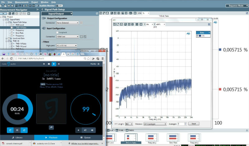Go back in the browser

coord(3,59)
